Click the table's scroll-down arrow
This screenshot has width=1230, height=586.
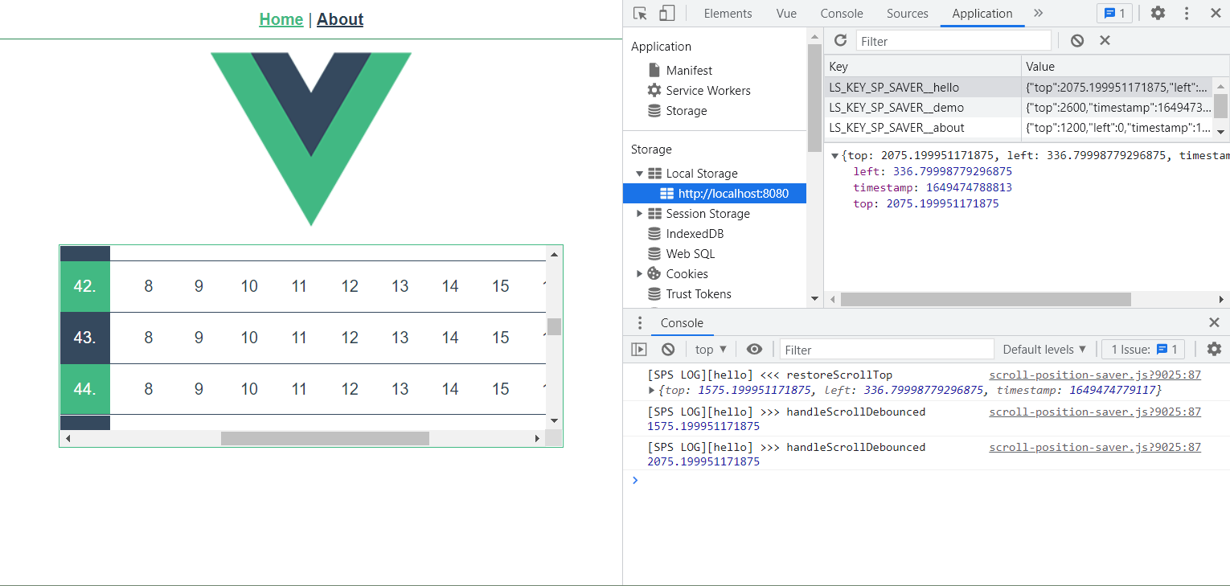pyautogui.click(x=554, y=421)
